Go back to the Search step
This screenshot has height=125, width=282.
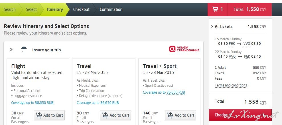click(10, 9)
